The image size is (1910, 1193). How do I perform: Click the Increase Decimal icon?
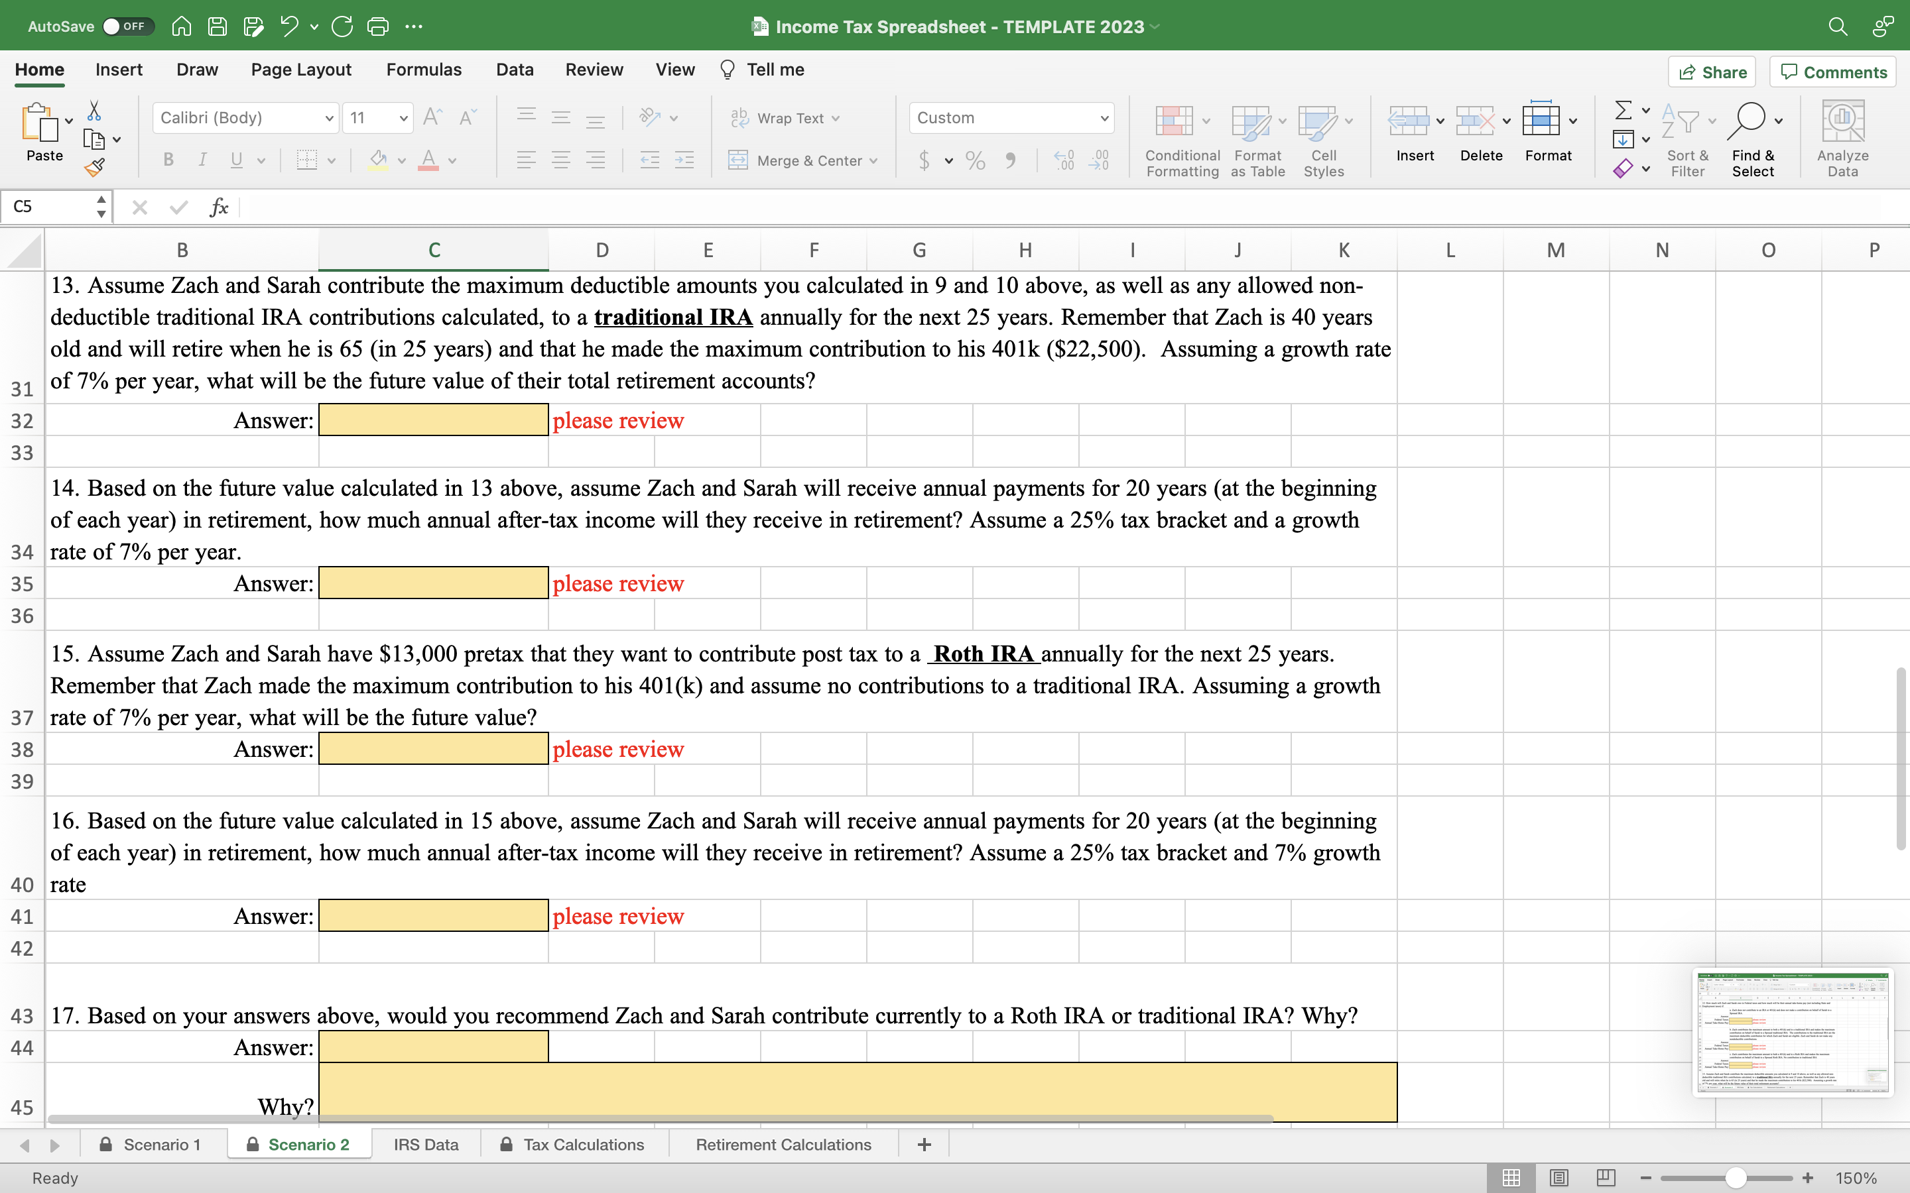point(1062,160)
